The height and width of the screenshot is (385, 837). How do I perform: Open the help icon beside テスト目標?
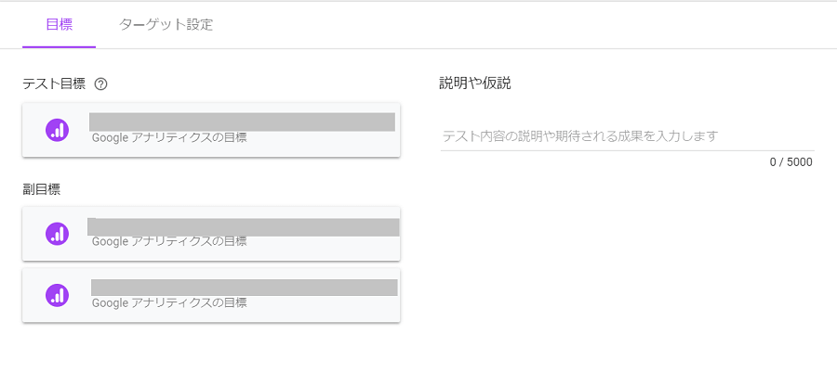100,84
